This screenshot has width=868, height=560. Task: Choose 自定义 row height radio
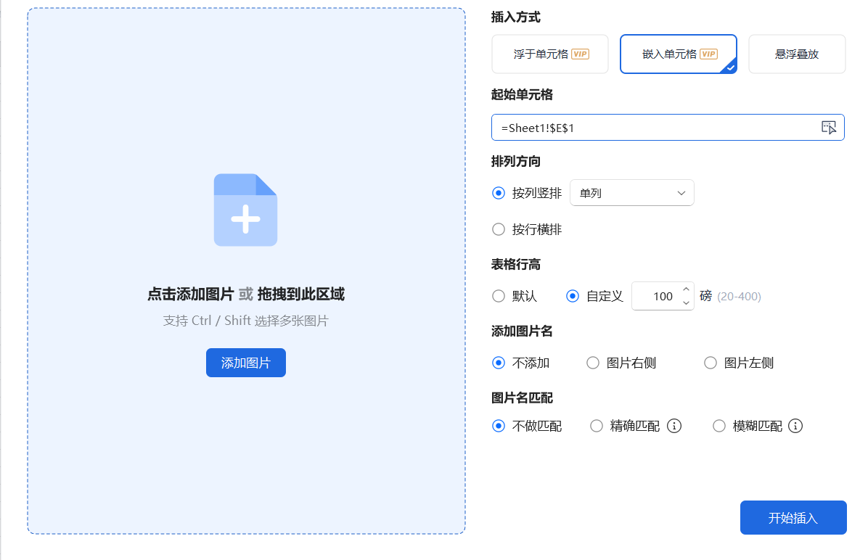(x=573, y=296)
